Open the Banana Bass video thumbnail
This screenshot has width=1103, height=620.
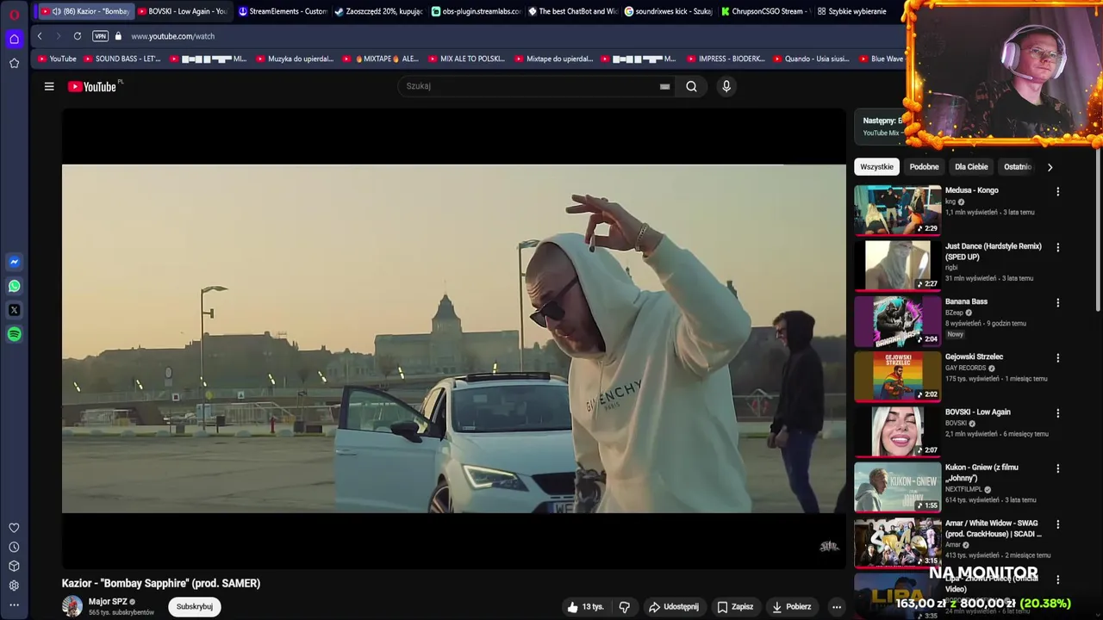(x=897, y=320)
